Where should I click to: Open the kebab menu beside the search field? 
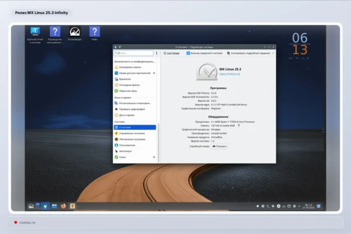156,53
